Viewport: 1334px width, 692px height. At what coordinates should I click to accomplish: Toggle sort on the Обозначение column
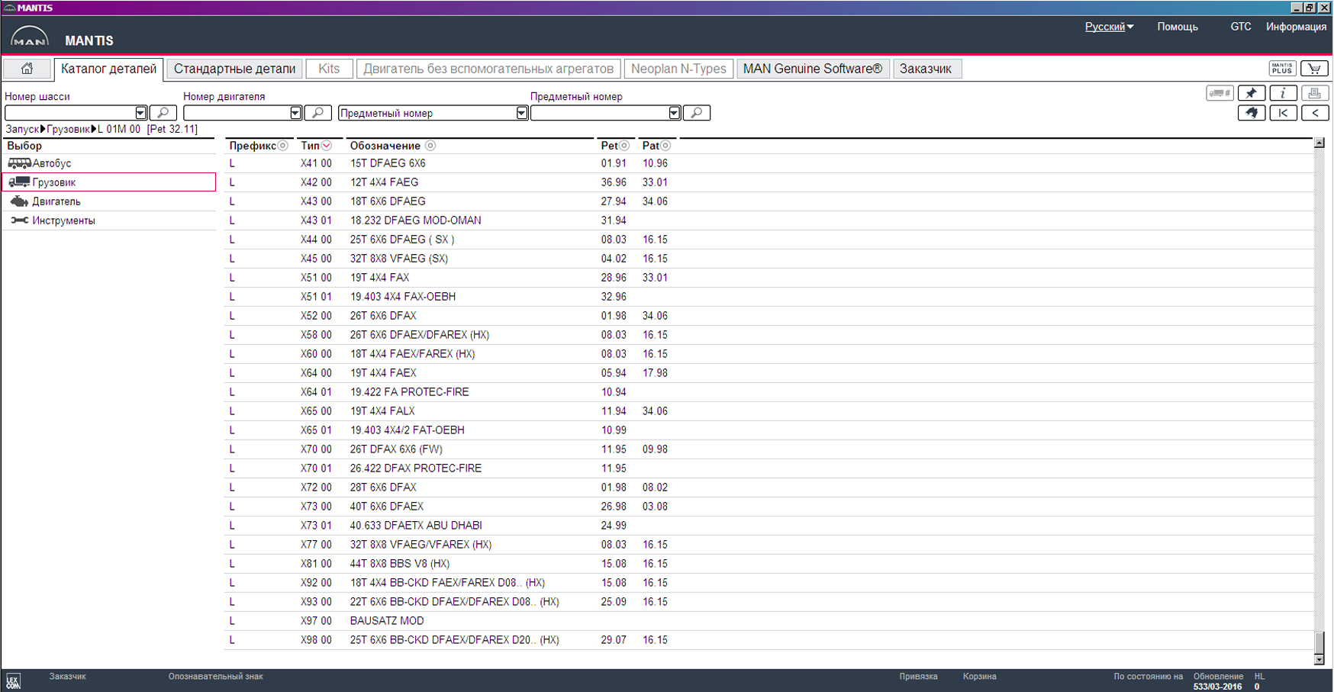click(x=430, y=146)
